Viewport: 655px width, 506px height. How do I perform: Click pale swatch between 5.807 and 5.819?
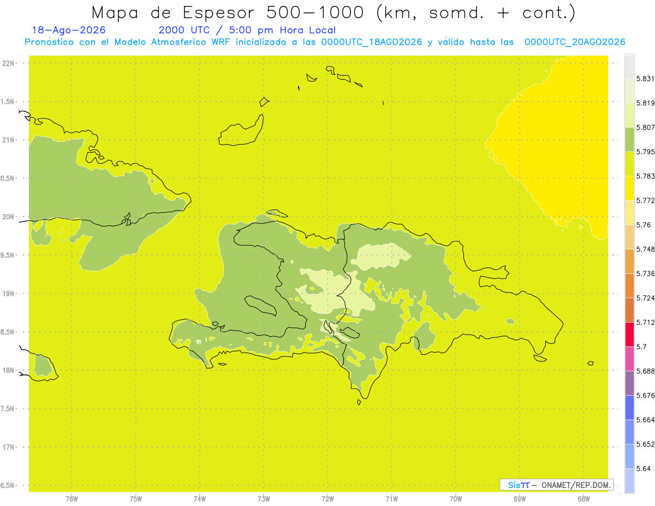tap(629, 115)
